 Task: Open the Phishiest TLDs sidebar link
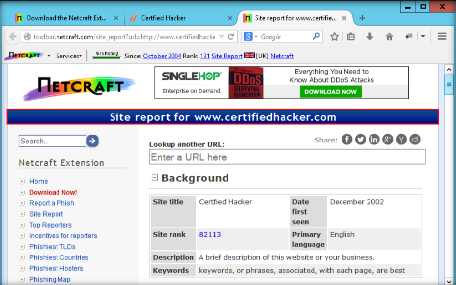pos(52,247)
